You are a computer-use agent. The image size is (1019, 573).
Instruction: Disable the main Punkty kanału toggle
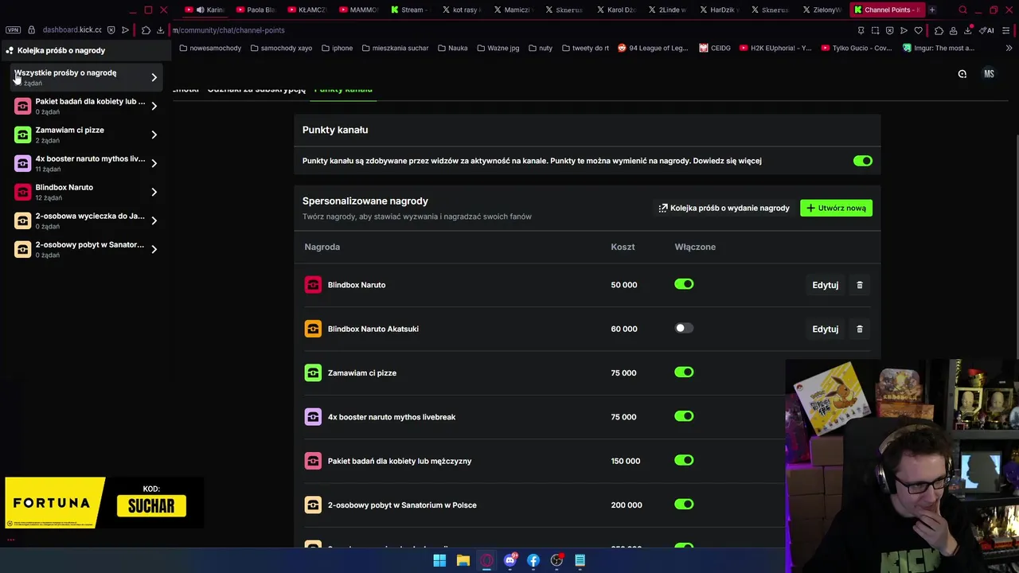[x=863, y=161]
